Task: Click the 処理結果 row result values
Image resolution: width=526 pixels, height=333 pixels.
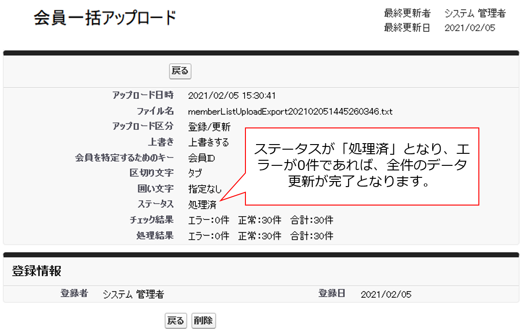Action: click(260, 236)
